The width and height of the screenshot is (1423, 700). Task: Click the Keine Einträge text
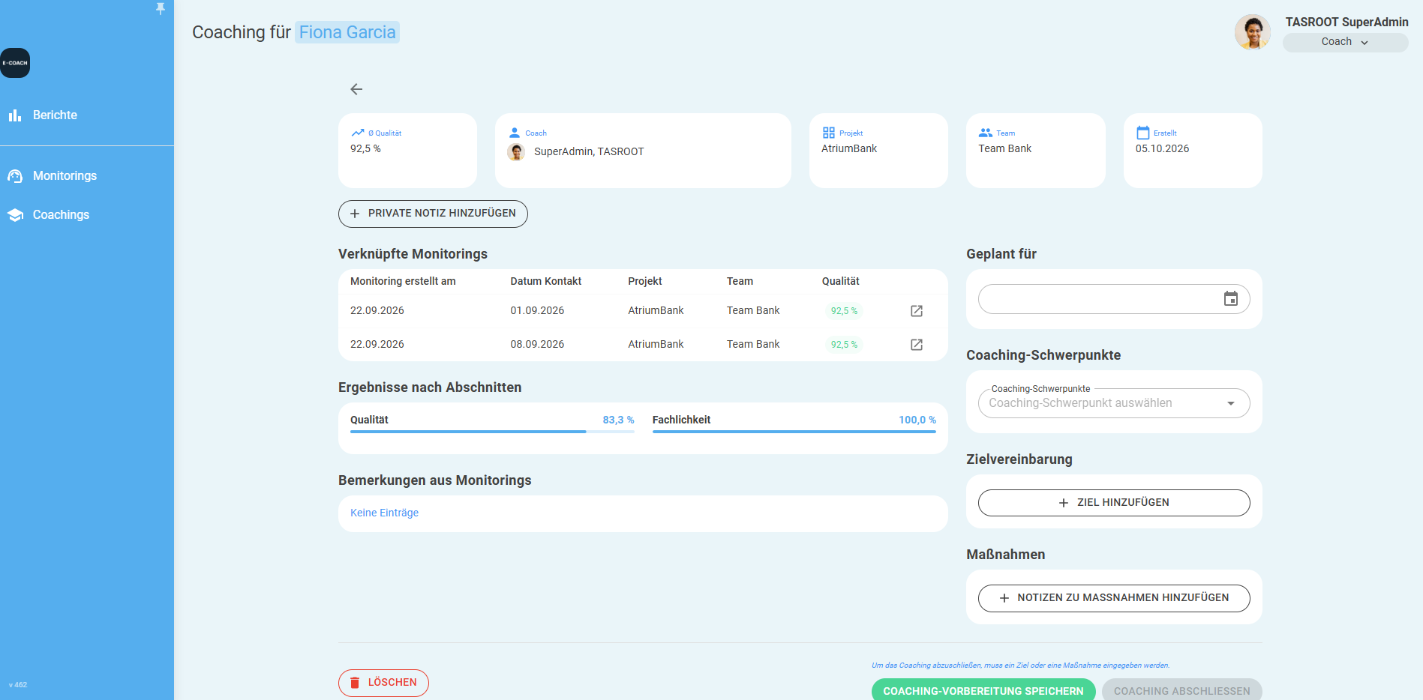pos(384,513)
